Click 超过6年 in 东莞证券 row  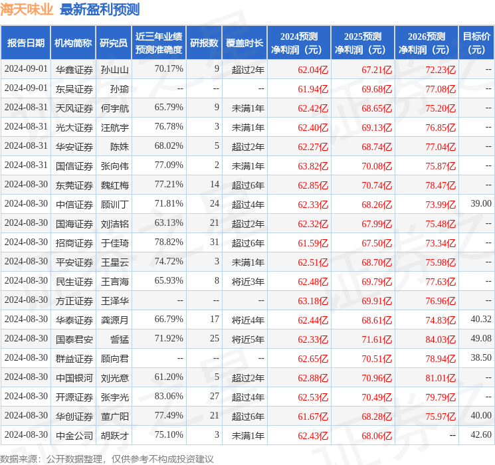tap(248, 185)
